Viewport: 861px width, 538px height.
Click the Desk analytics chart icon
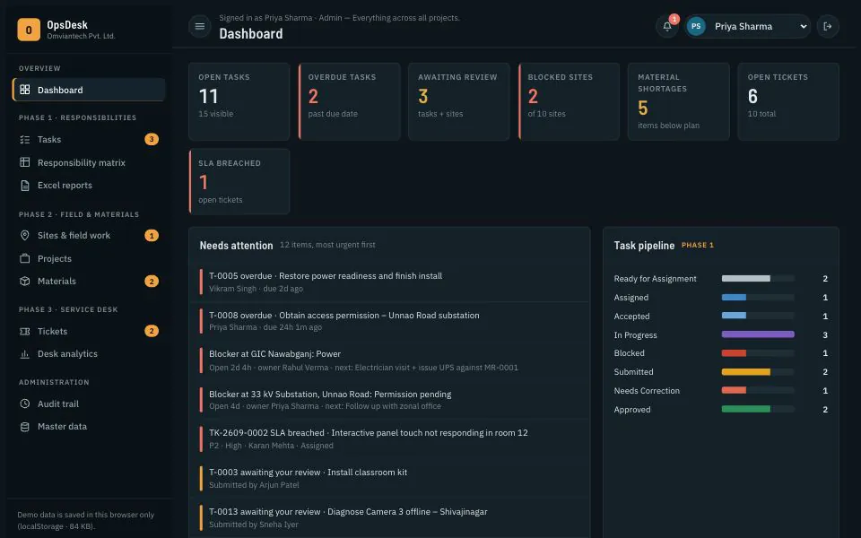click(25, 354)
